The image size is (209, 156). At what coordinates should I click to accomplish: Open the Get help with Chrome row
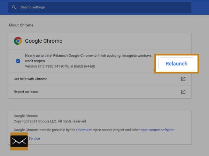tap(100, 79)
